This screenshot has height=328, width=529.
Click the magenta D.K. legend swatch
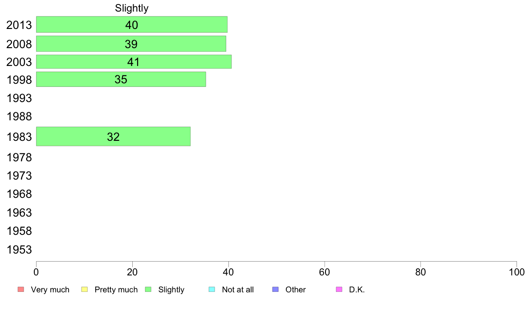339,290
